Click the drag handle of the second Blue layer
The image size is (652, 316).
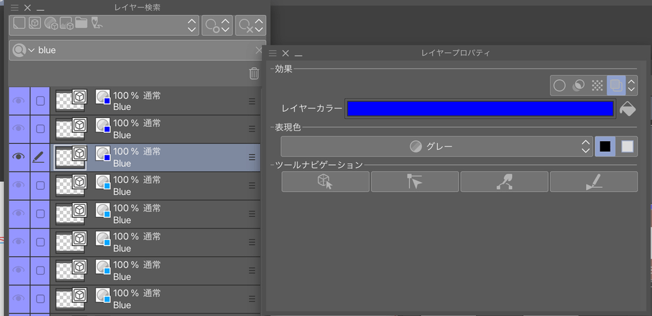click(x=252, y=129)
